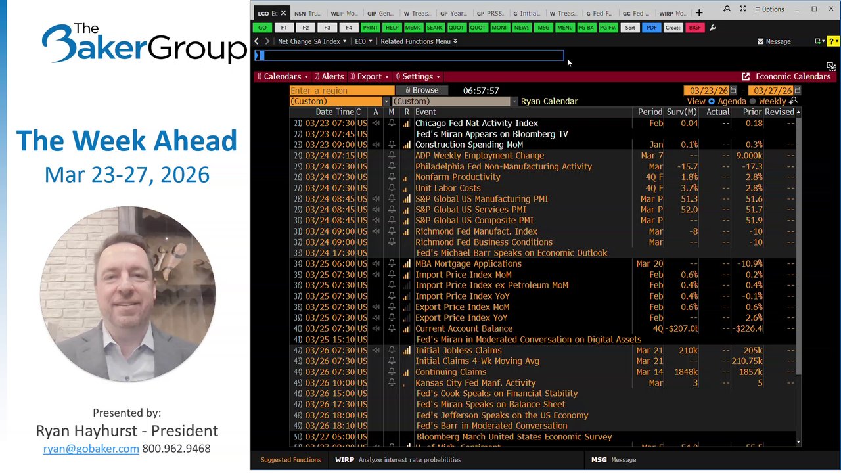Select the Agenda view radio button
Screen dimensions: 841x473
click(712, 101)
